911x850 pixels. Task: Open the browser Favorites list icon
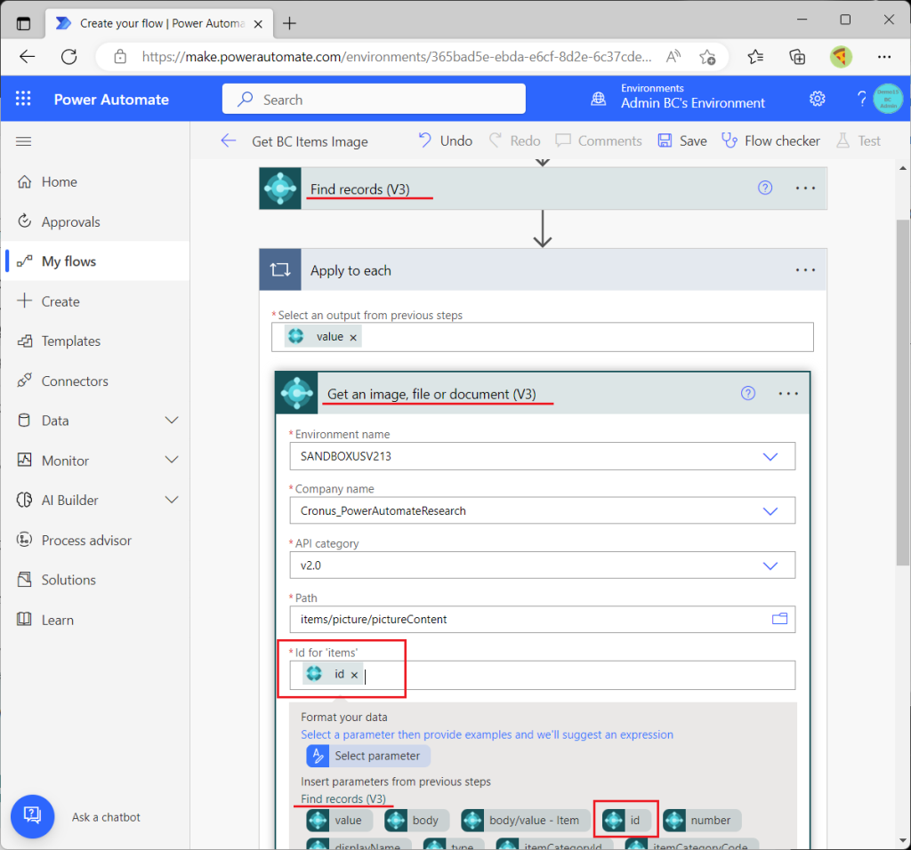click(x=755, y=56)
